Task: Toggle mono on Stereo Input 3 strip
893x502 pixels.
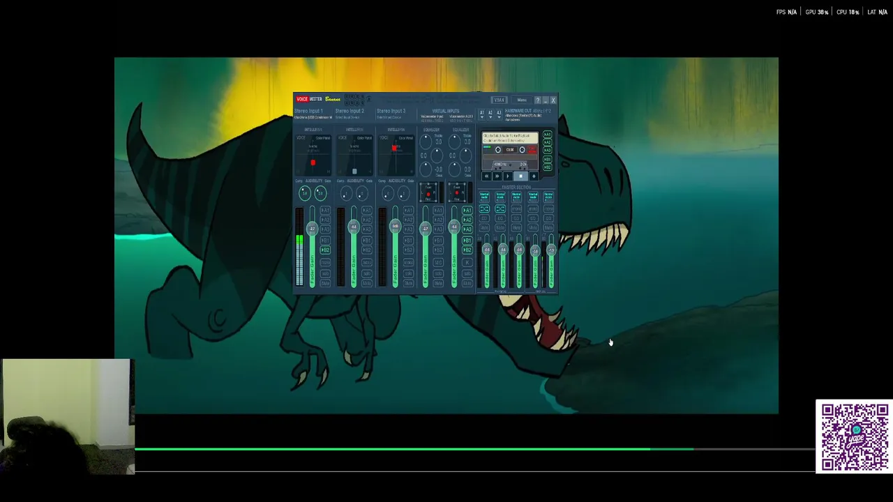Action: click(408, 262)
